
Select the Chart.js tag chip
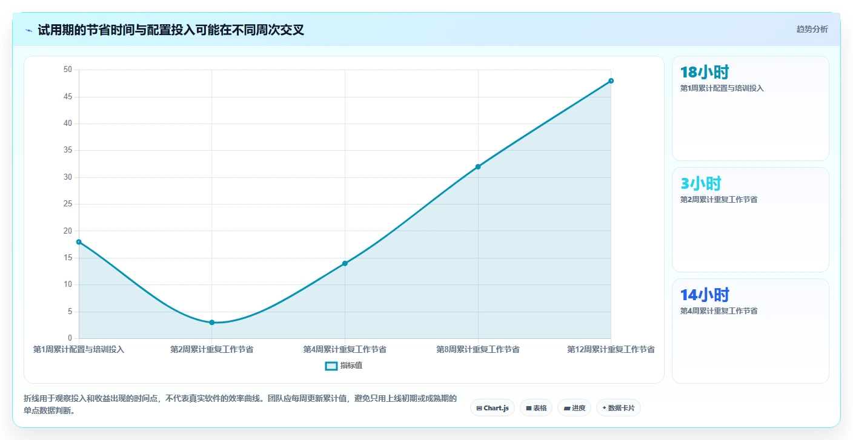(x=492, y=408)
